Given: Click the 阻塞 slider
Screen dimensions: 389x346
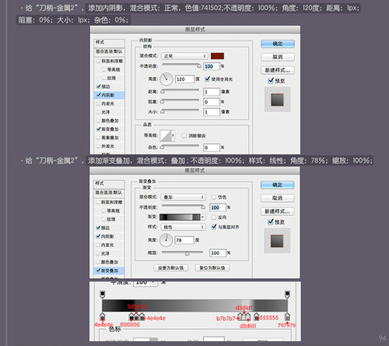Looking at the screenshot, I should click(x=180, y=101).
